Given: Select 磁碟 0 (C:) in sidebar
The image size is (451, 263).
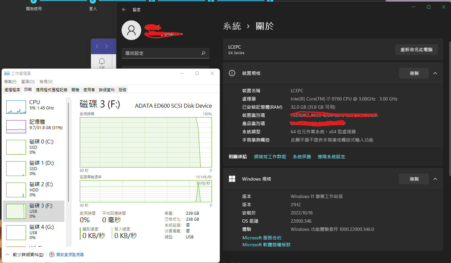Looking at the screenshot, I should (34, 147).
